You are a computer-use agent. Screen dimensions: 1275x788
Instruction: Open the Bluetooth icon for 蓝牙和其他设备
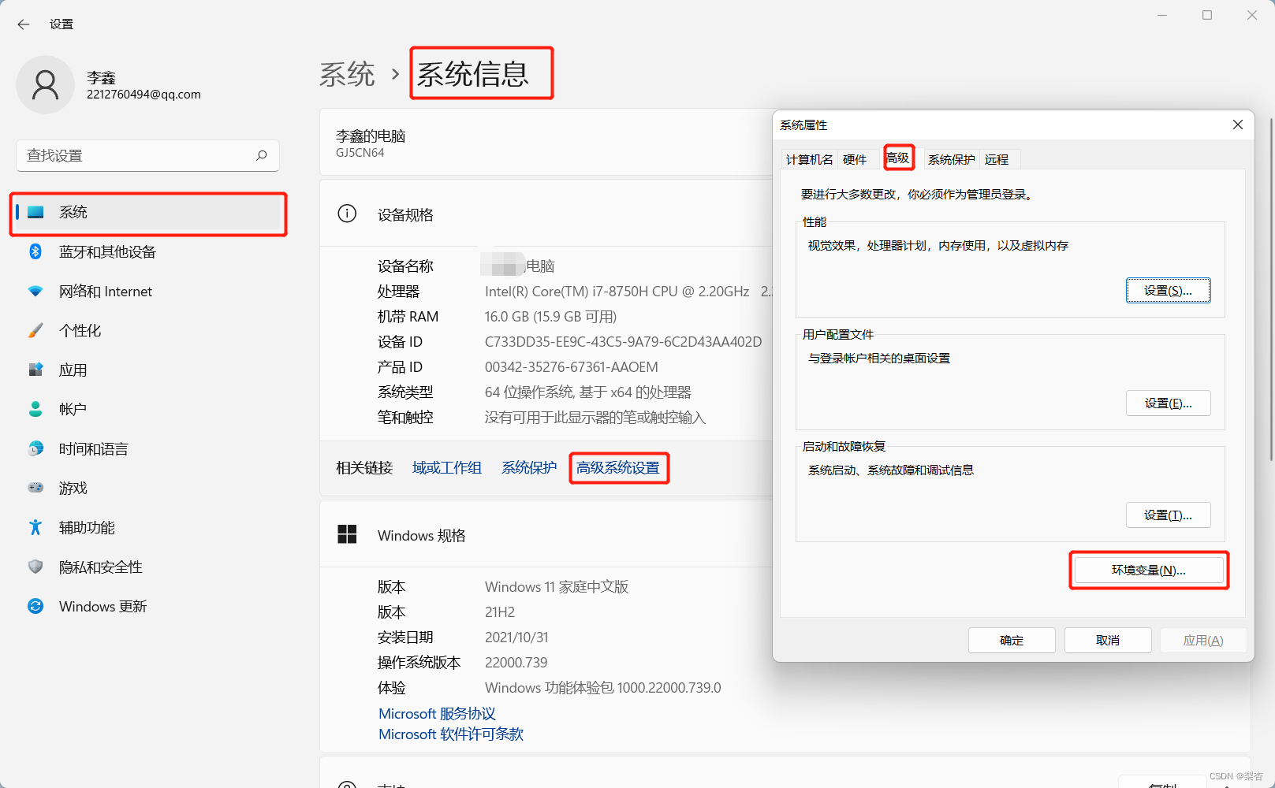pyautogui.click(x=35, y=251)
